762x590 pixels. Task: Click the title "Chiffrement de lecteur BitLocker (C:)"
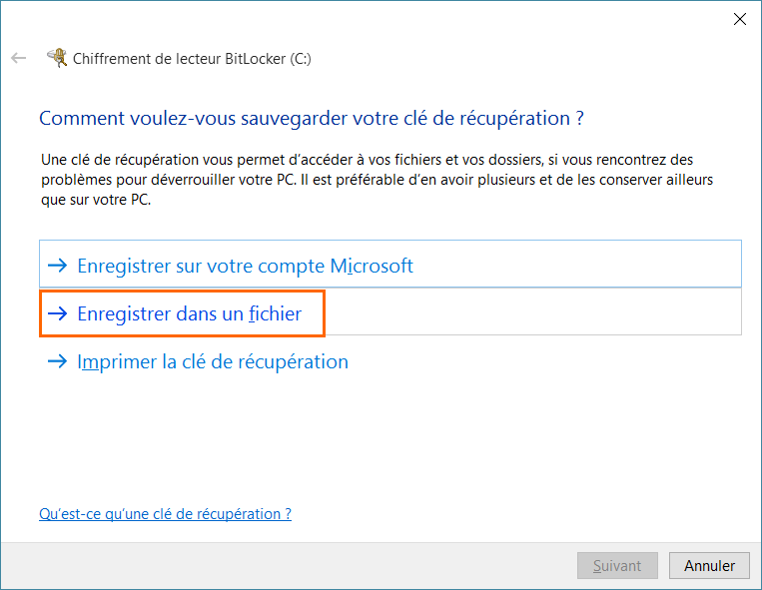[x=192, y=59]
